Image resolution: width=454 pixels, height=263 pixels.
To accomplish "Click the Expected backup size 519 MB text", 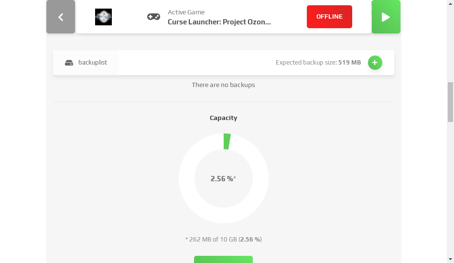I will pos(318,62).
